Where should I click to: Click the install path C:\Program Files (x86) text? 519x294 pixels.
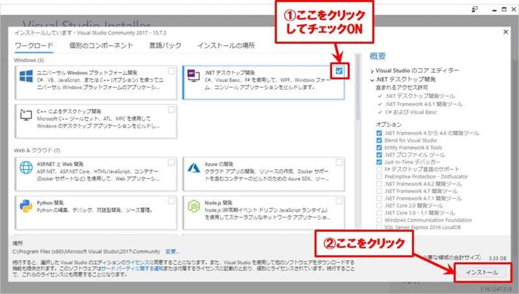(x=86, y=252)
